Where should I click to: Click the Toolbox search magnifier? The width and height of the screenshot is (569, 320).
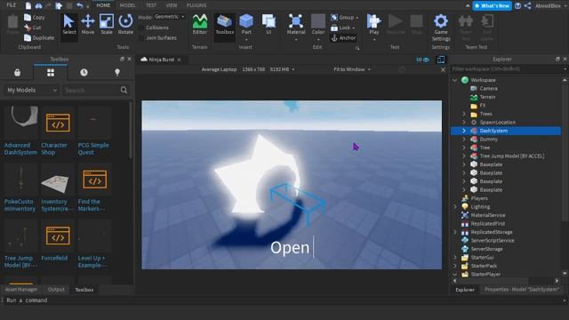[x=124, y=90]
